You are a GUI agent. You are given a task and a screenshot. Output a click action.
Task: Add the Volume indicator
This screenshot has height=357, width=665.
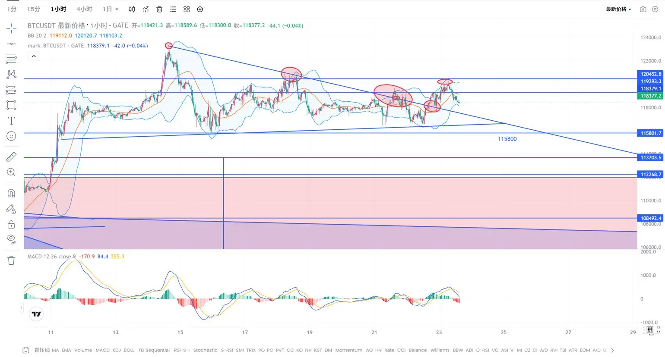(83, 350)
